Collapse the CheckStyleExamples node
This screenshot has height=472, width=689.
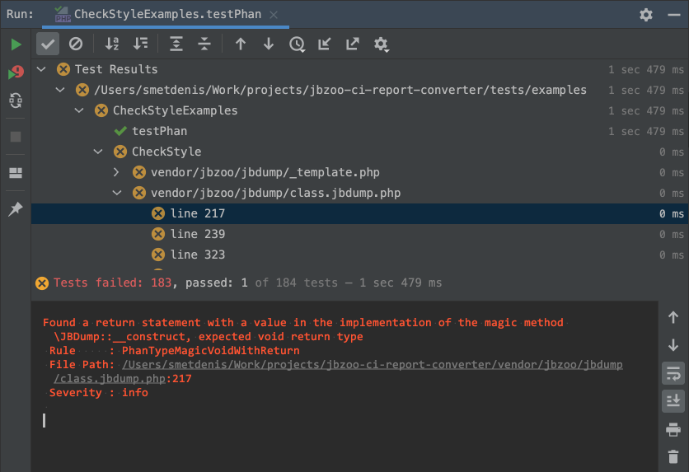click(79, 110)
